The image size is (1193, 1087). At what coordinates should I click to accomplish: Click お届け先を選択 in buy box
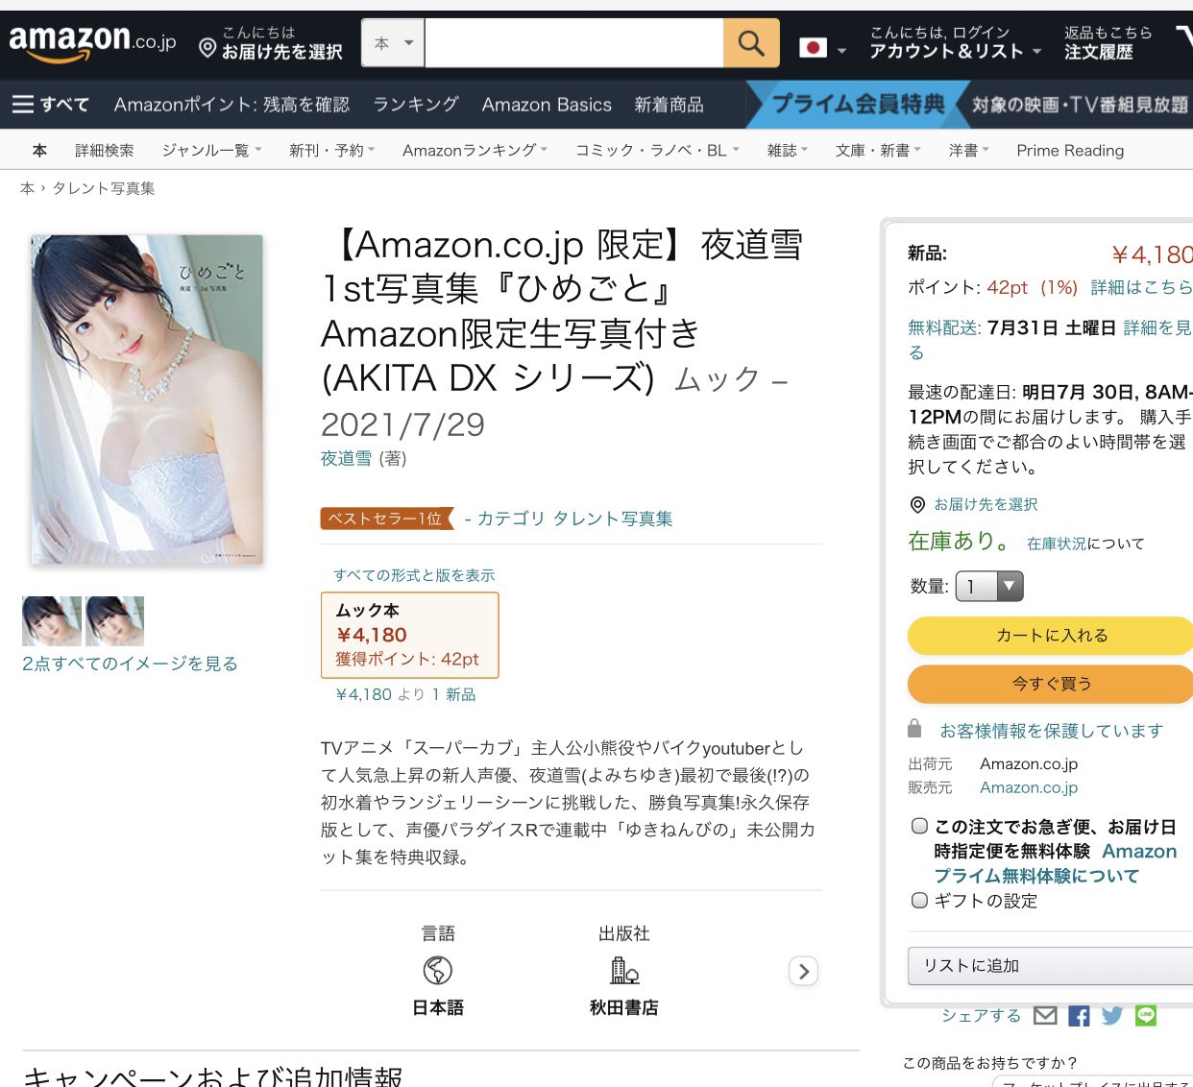coord(986,504)
